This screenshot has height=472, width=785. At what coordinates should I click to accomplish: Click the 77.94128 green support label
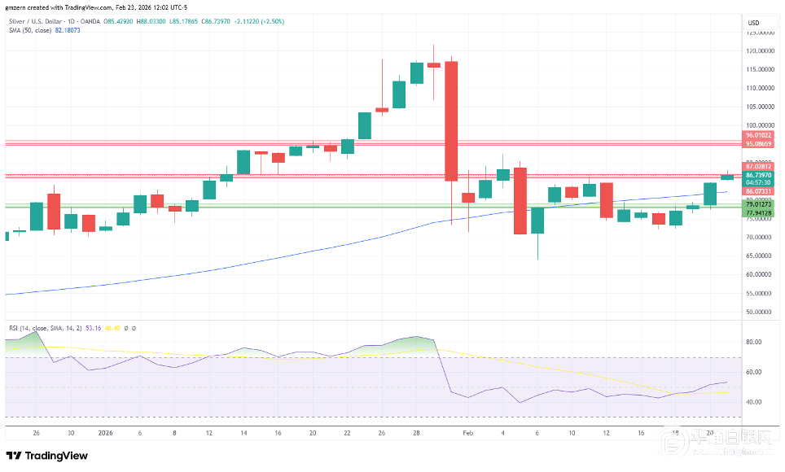[757, 212]
